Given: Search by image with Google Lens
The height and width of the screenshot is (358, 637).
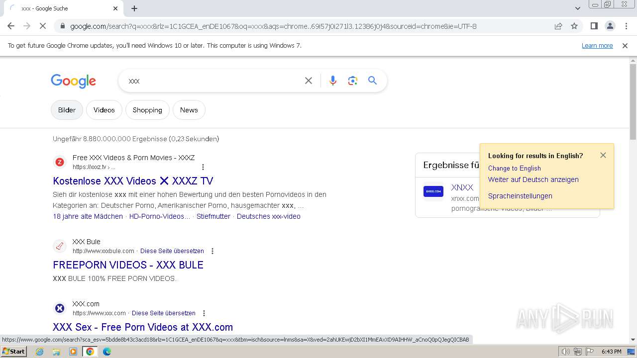Looking at the screenshot, I should [353, 81].
